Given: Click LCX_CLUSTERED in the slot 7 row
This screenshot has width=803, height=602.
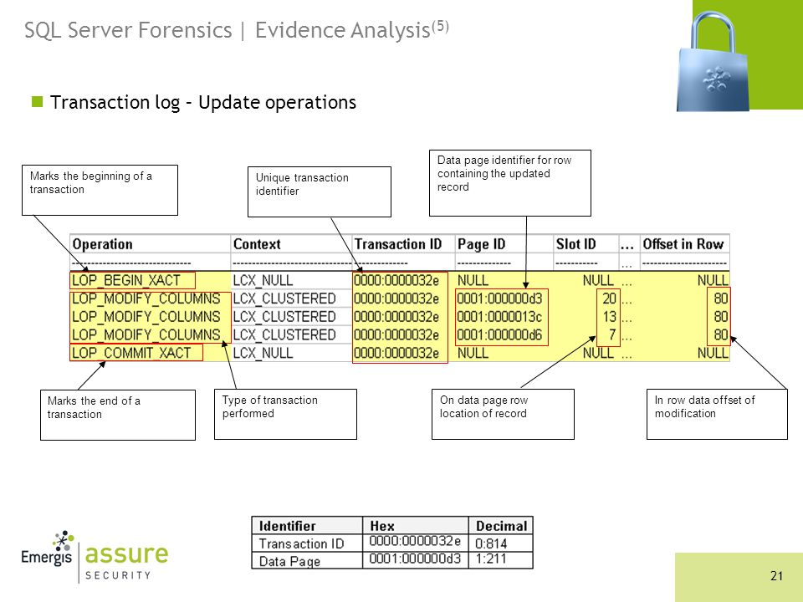Looking at the screenshot, I should click(284, 334).
